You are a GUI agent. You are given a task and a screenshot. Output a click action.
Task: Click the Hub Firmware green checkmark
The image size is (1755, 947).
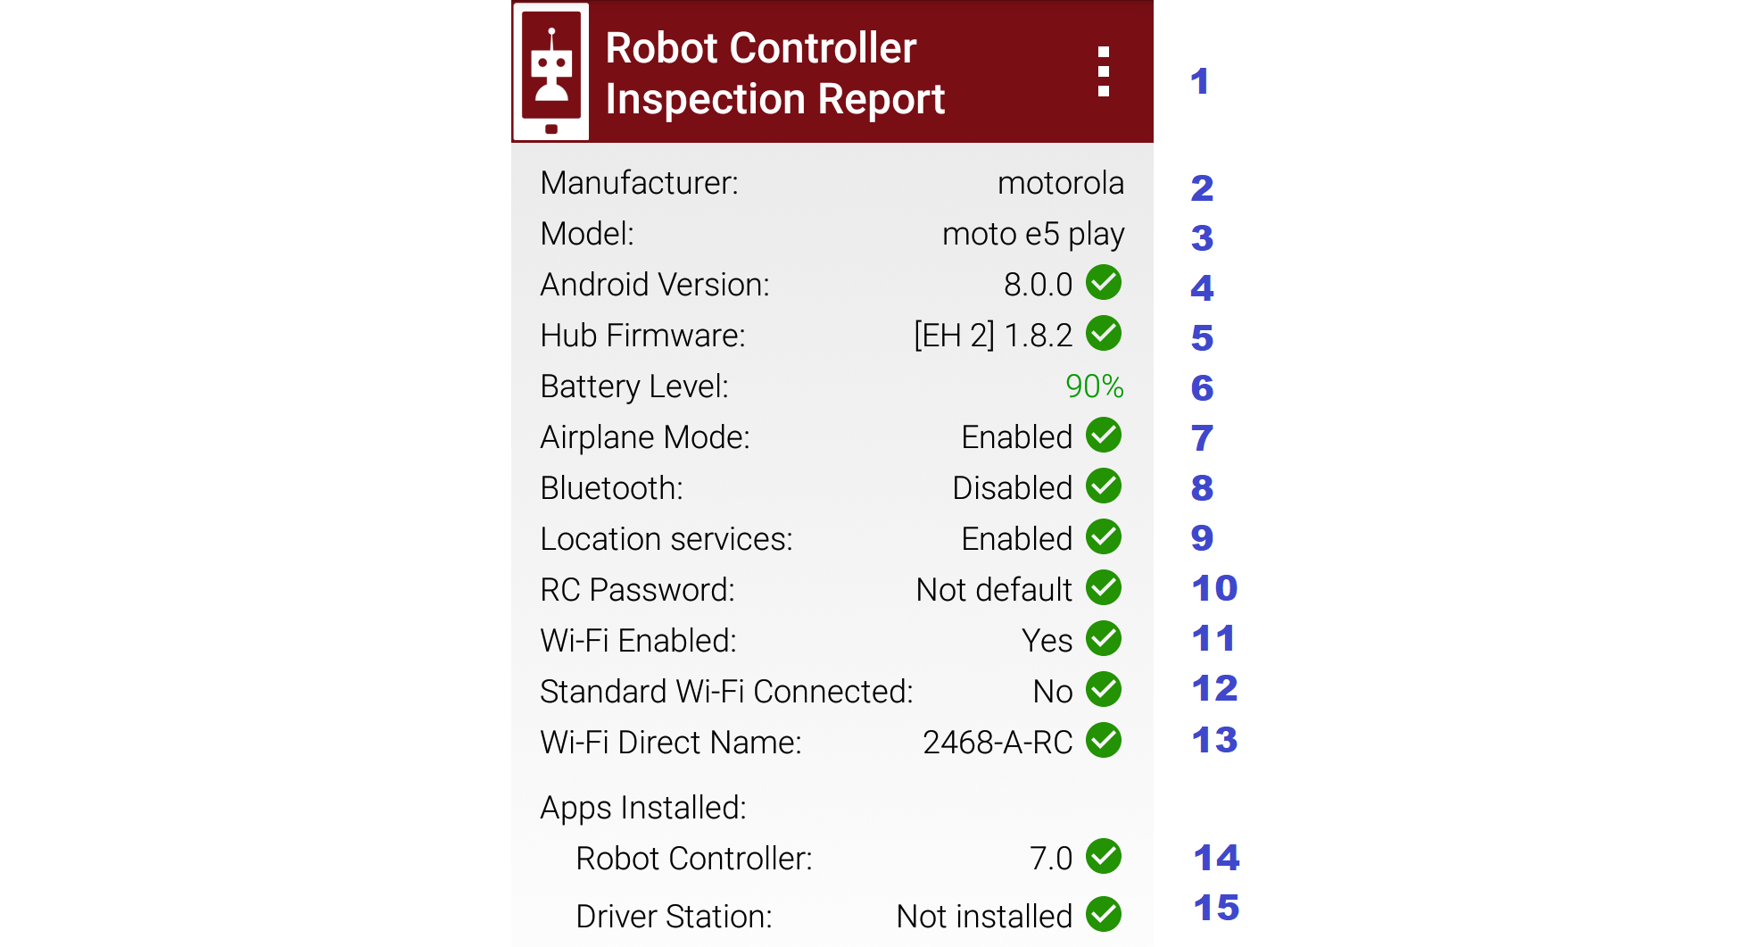(x=1104, y=334)
